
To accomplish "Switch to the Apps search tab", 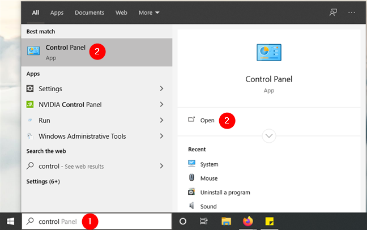I will (57, 12).
